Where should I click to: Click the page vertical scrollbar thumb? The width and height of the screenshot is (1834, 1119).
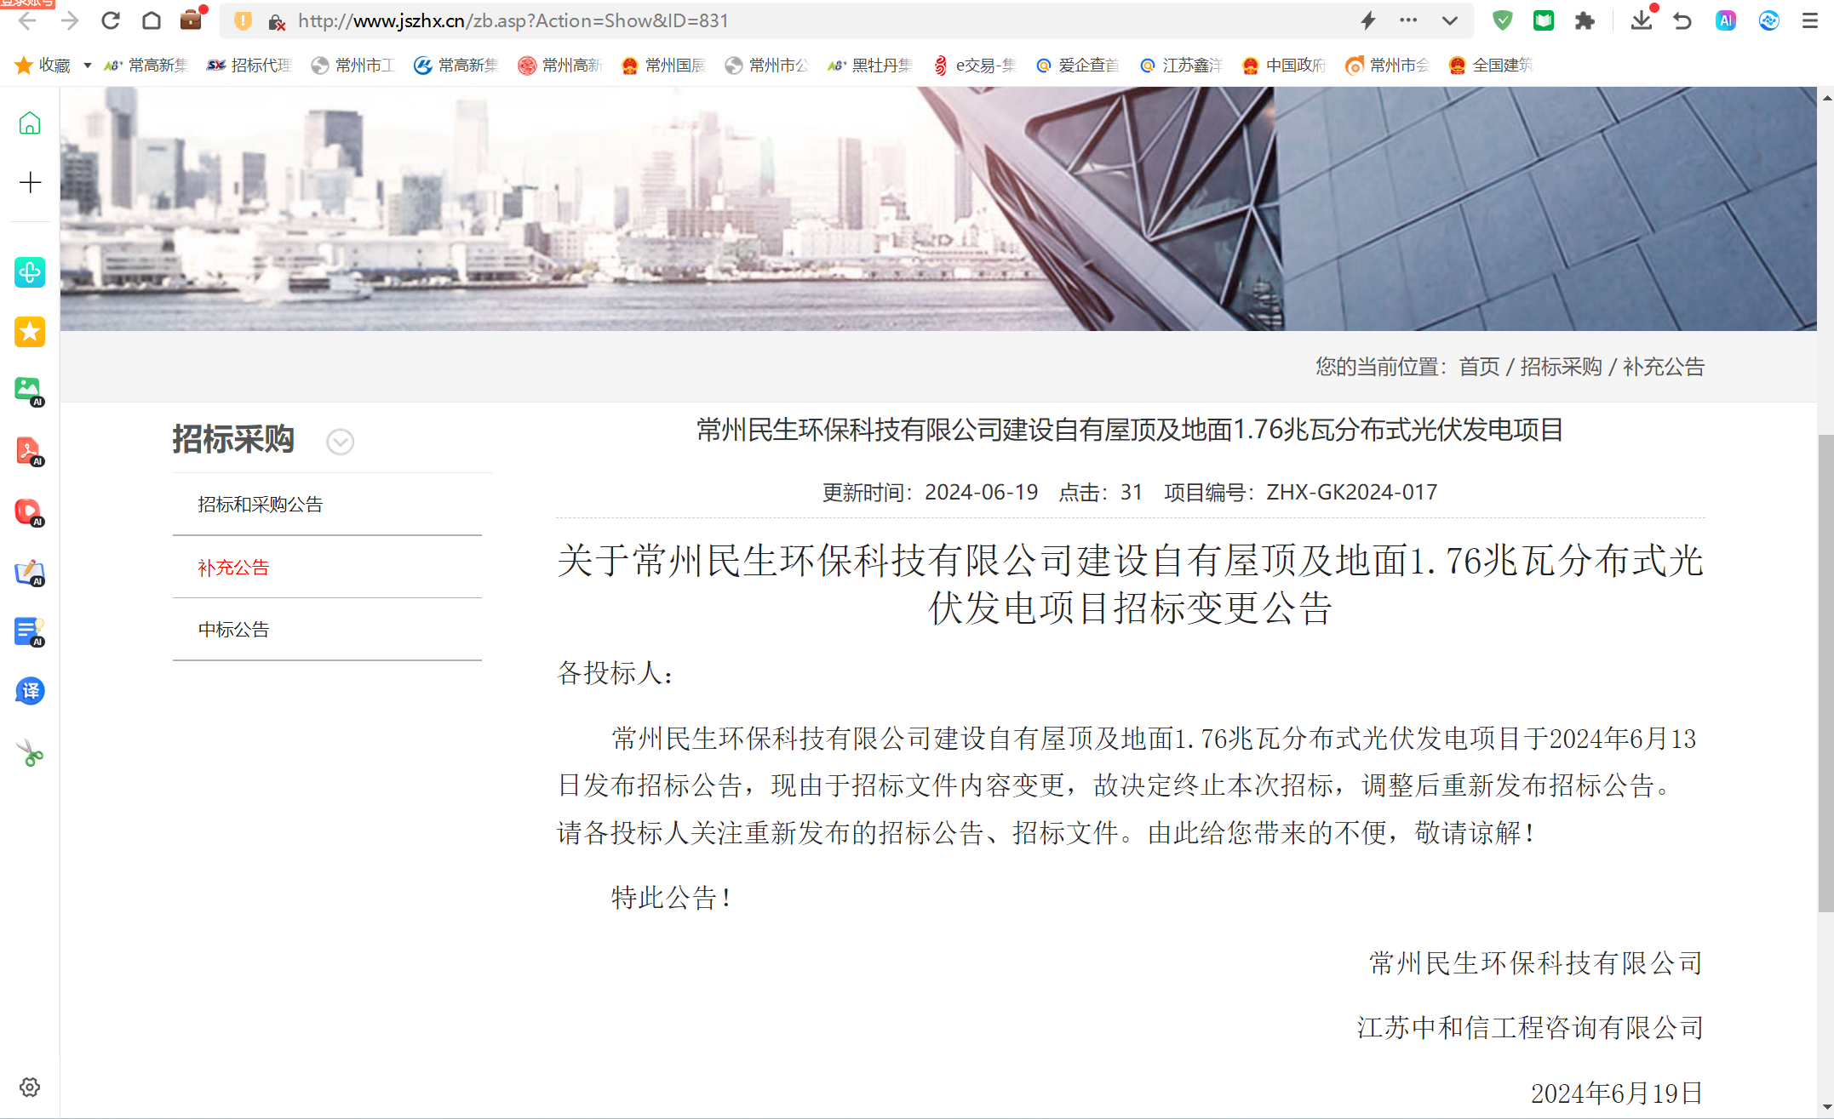[1825, 673]
